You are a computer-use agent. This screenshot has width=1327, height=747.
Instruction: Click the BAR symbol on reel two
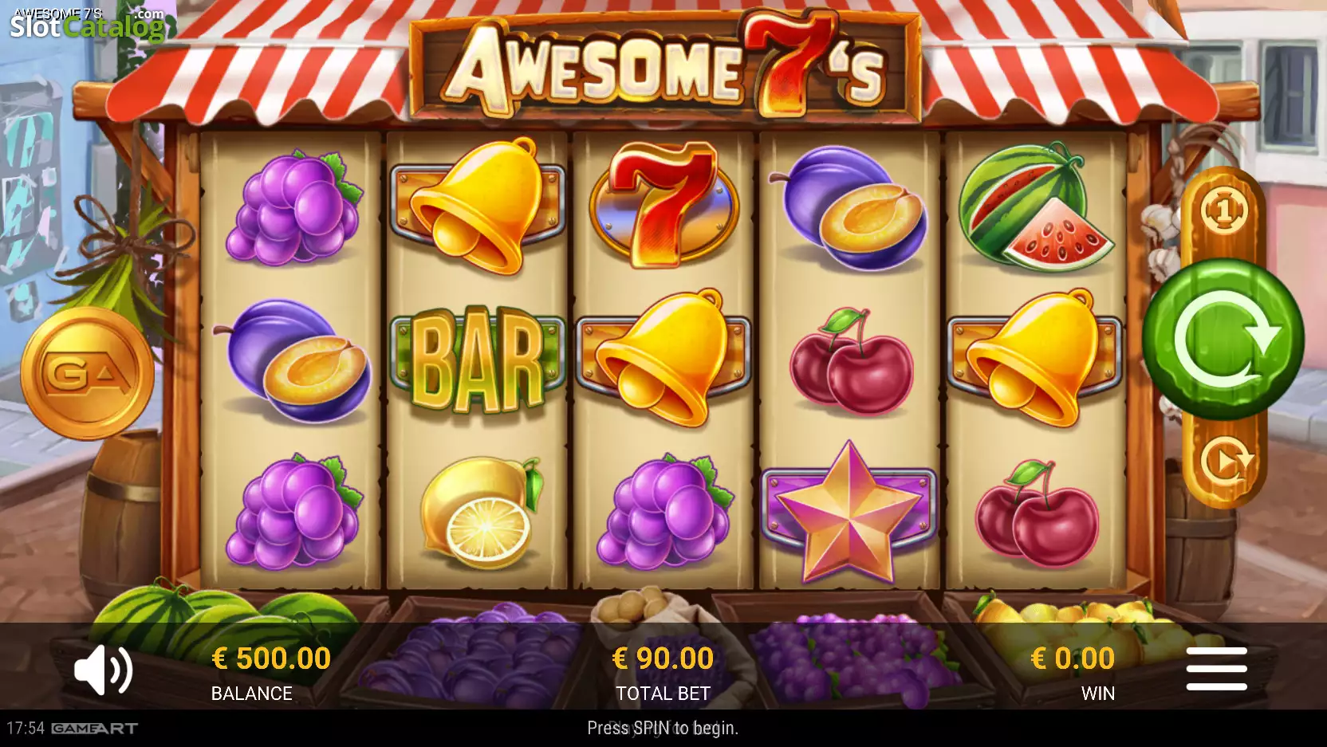click(x=477, y=360)
